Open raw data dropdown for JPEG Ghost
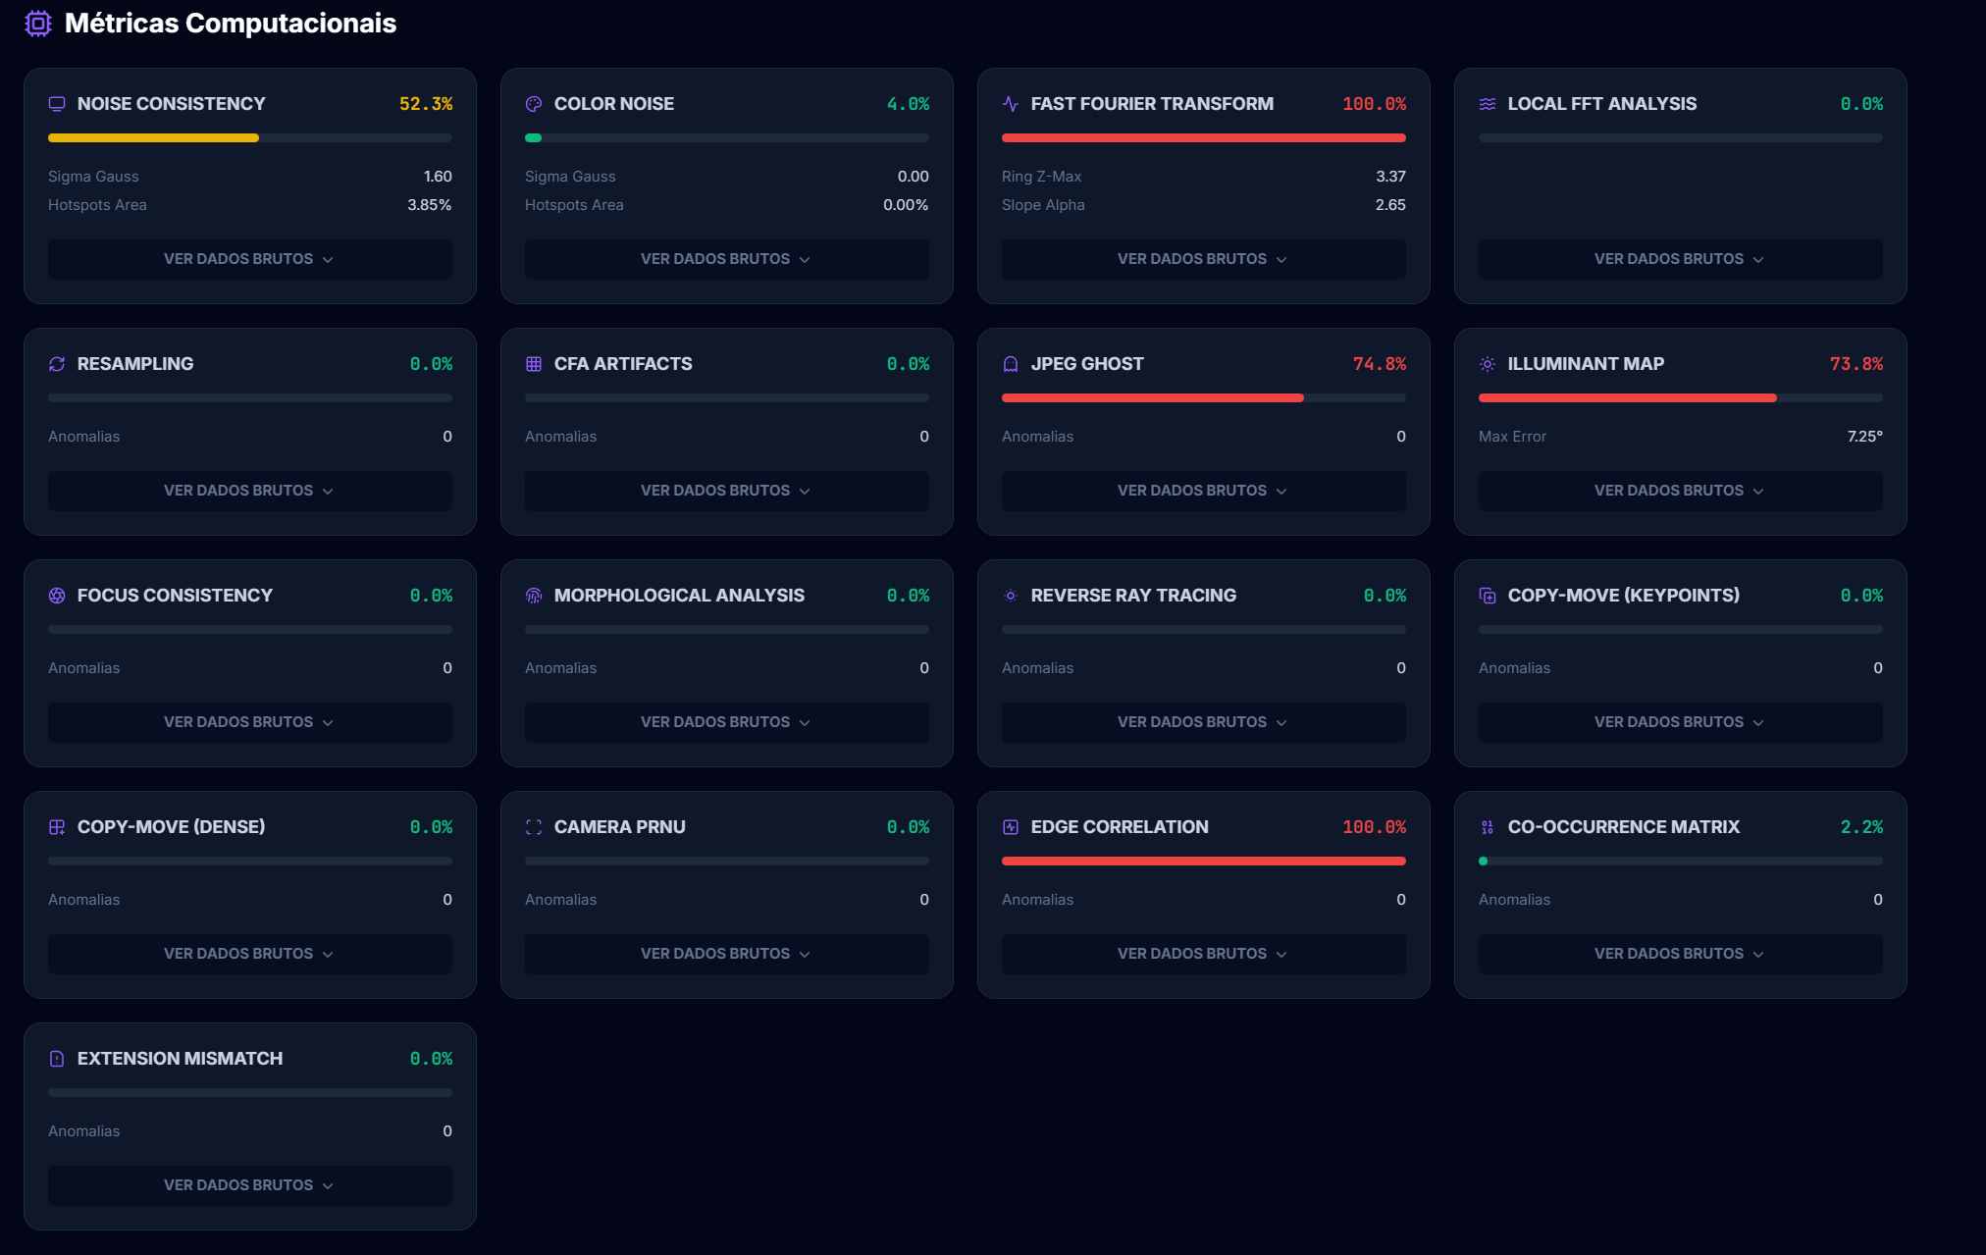This screenshot has width=1986, height=1255. click(1202, 491)
